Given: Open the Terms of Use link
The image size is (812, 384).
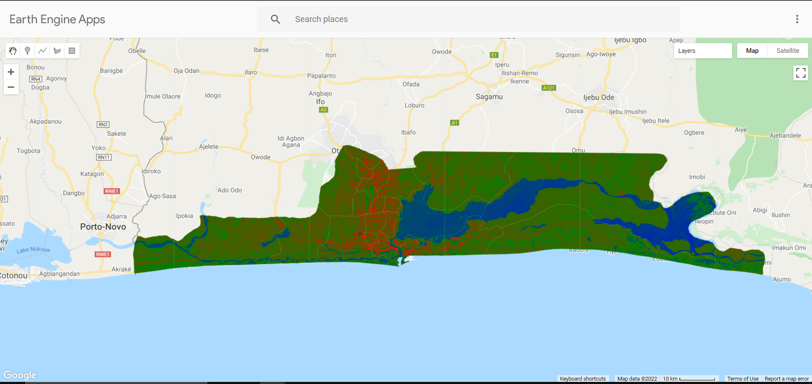Looking at the screenshot, I should tap(743, 379).
